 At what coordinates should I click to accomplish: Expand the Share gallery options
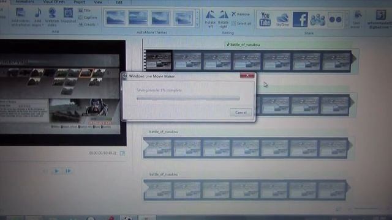347,25
